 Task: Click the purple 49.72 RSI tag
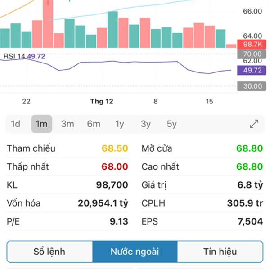coord(252,70)
